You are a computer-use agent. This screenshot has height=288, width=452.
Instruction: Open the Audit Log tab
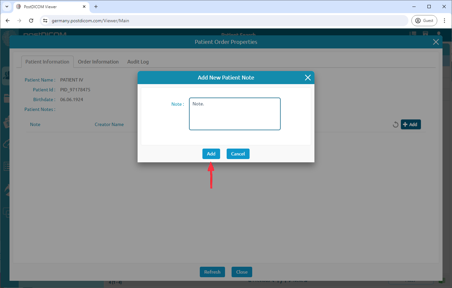click(x=138, y=62)
